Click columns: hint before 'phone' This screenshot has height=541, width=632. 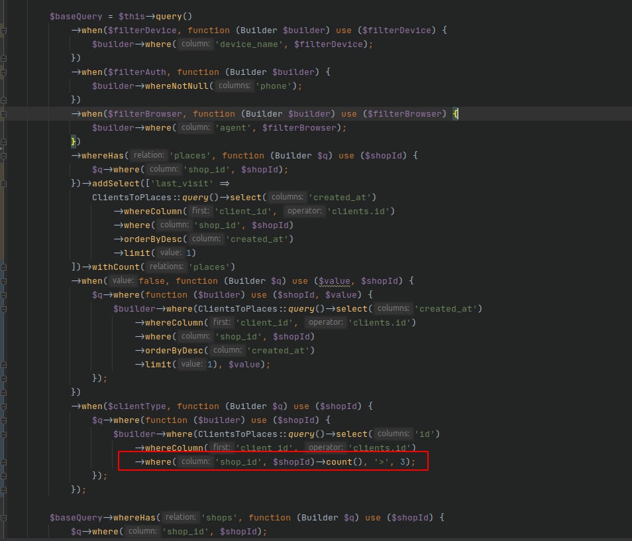pyautogui.click(x=234, y=86)
